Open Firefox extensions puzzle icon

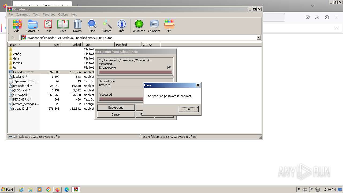[327, 17]
